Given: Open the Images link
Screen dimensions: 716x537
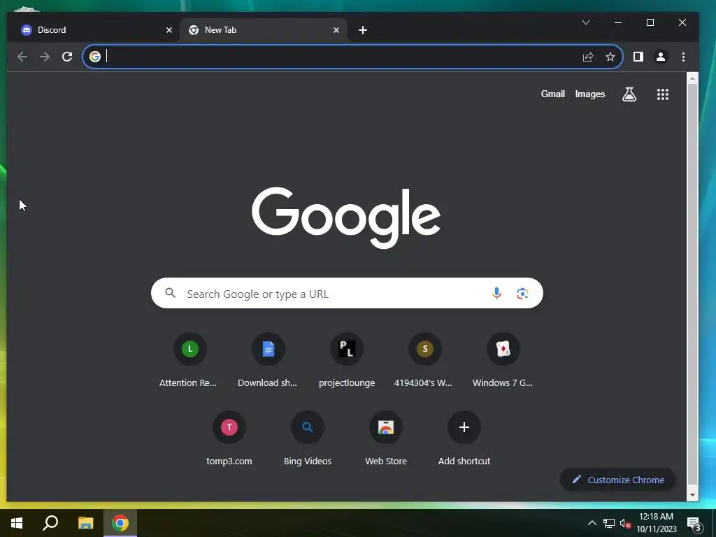Looking at the screenshot, I should [590, 94].
